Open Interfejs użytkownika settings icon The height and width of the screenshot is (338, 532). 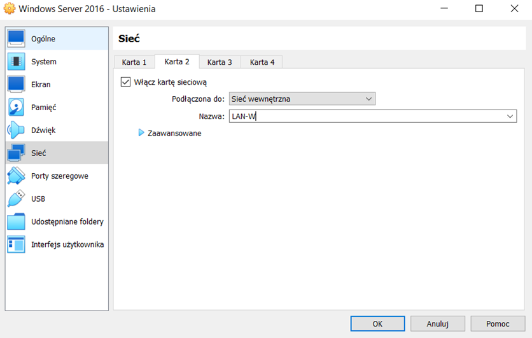(x=16, y=245)
